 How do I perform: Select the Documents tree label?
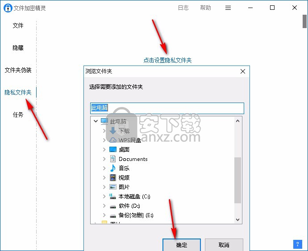[133, 159]
